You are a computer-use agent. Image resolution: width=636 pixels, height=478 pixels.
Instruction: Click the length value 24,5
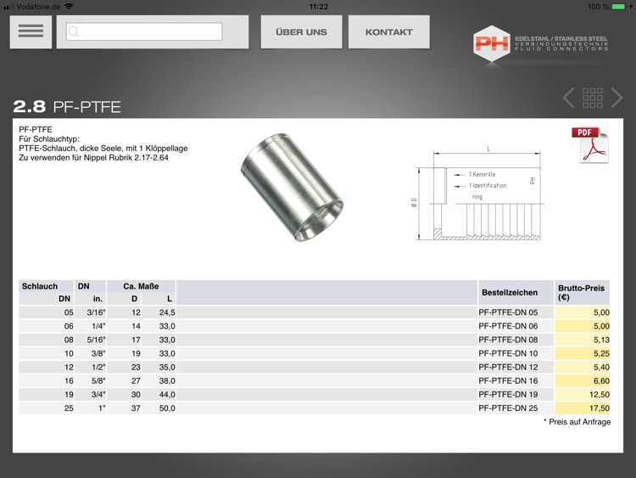point(167,312)
